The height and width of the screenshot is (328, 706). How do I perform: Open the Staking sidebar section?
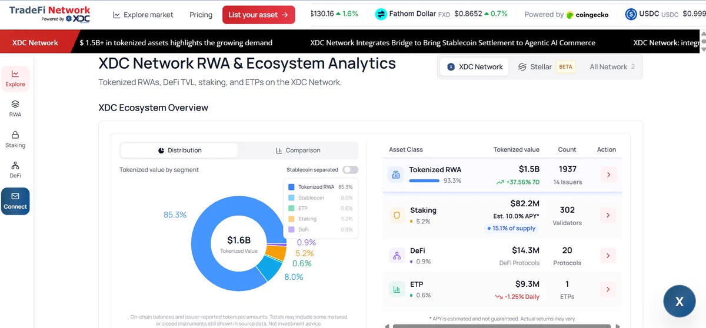click(15, 139)
